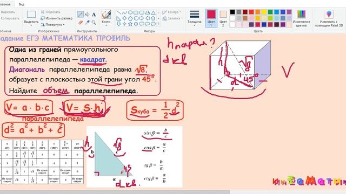The width and height of the screenshot is (346, 194).
Task: Pick the brown color swatch
Action: (x=245, y=18)
